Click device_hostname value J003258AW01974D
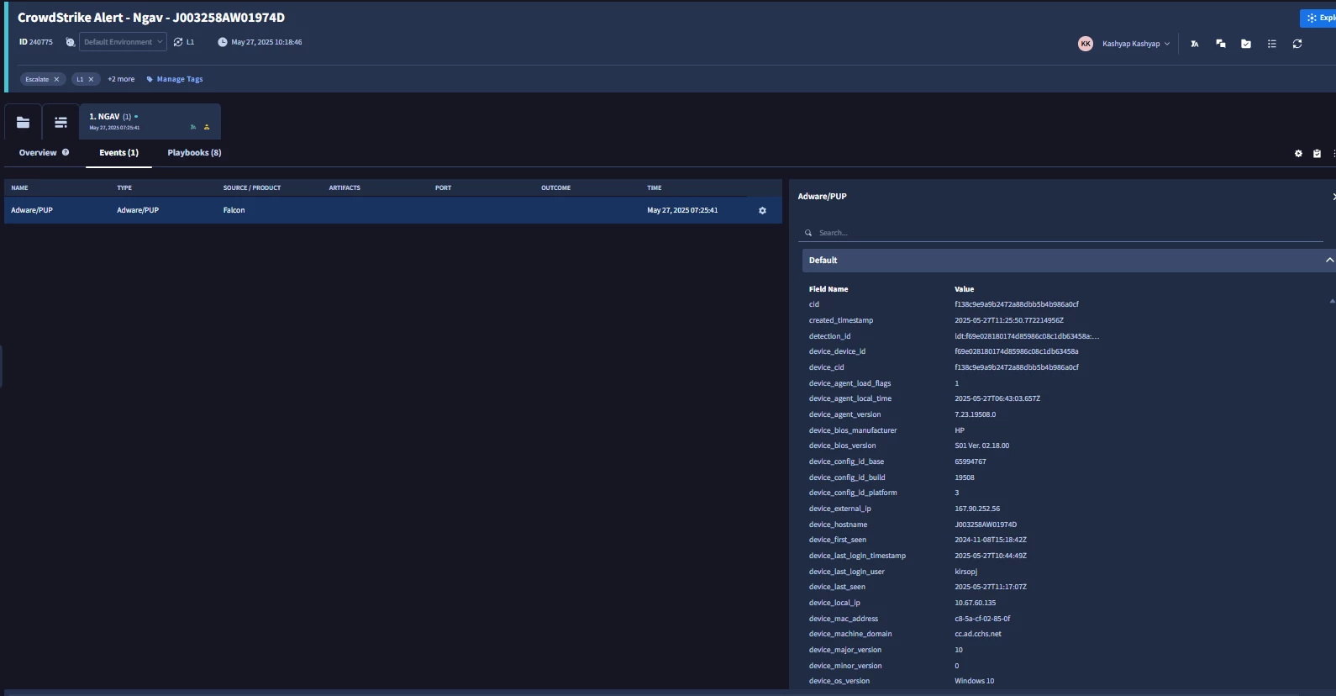Image resolution: width=1336 pixels, height=696 pixels. point(986,525)
